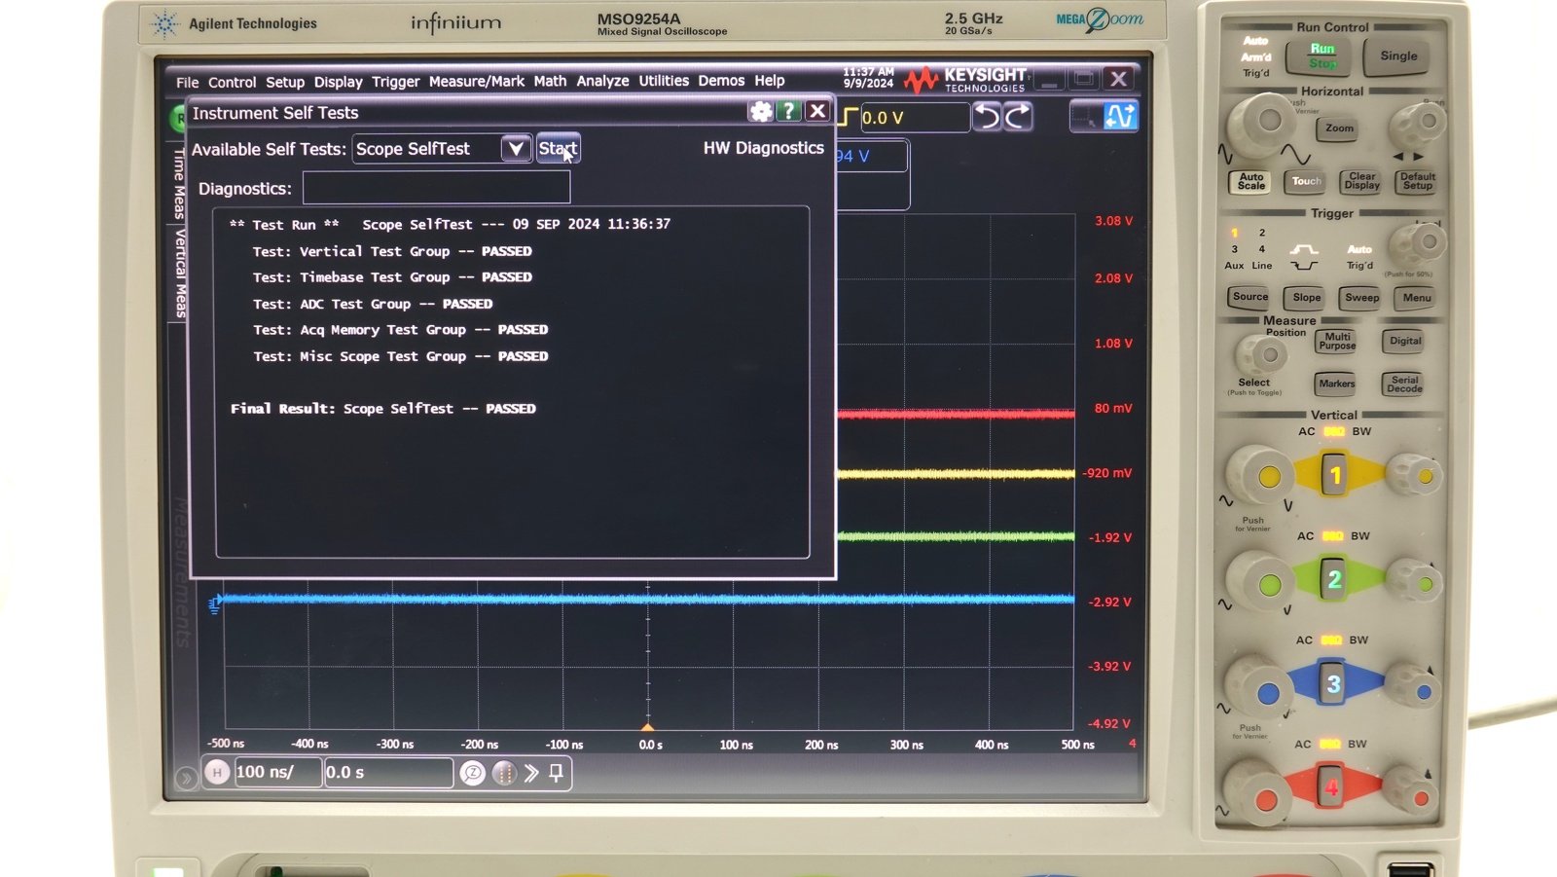Click the Diagnostics input field
The height and width of the screenshot is (877, 1557).
[436, 188]
